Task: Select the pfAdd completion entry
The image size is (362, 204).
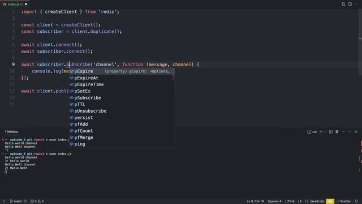Action: (122, 124)
